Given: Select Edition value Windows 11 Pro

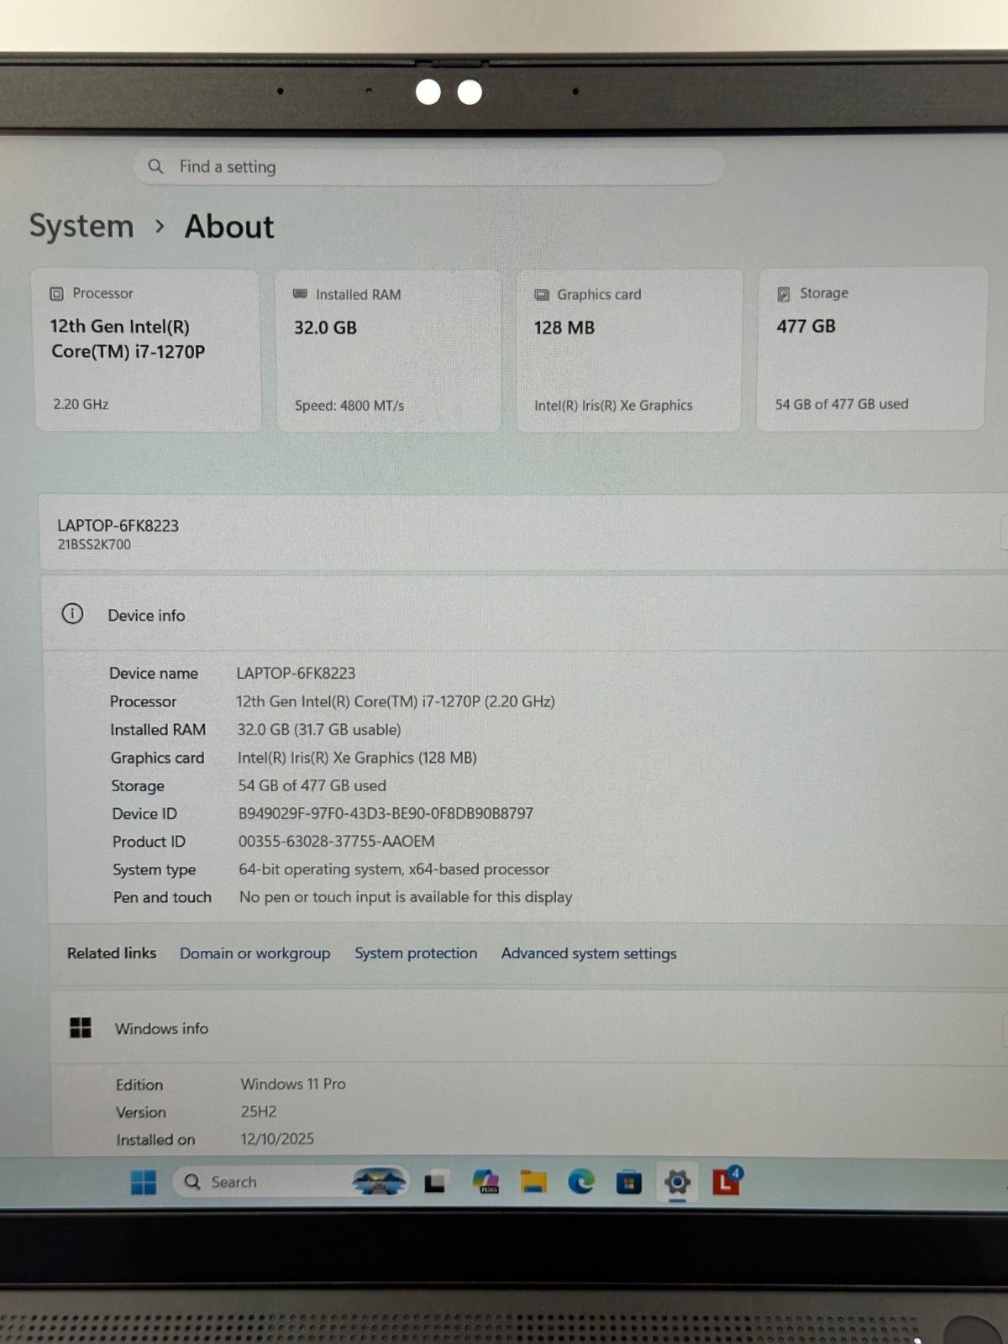Looking at the screenshot, I should coord(293,1084).
